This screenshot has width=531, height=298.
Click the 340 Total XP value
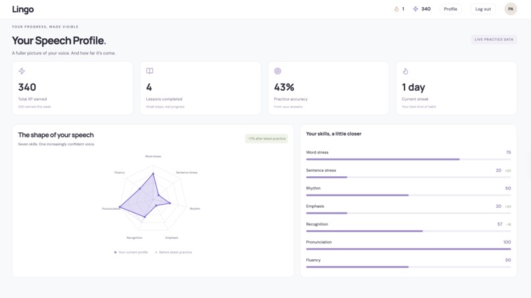27,87
